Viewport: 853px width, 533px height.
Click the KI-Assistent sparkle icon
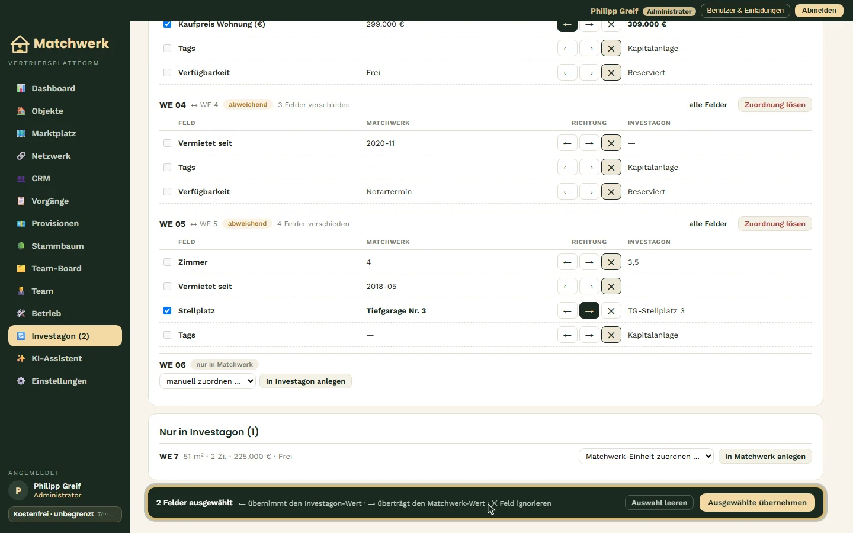tap(21, 358)
